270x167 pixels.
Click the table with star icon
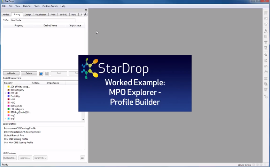pos(266,90)
